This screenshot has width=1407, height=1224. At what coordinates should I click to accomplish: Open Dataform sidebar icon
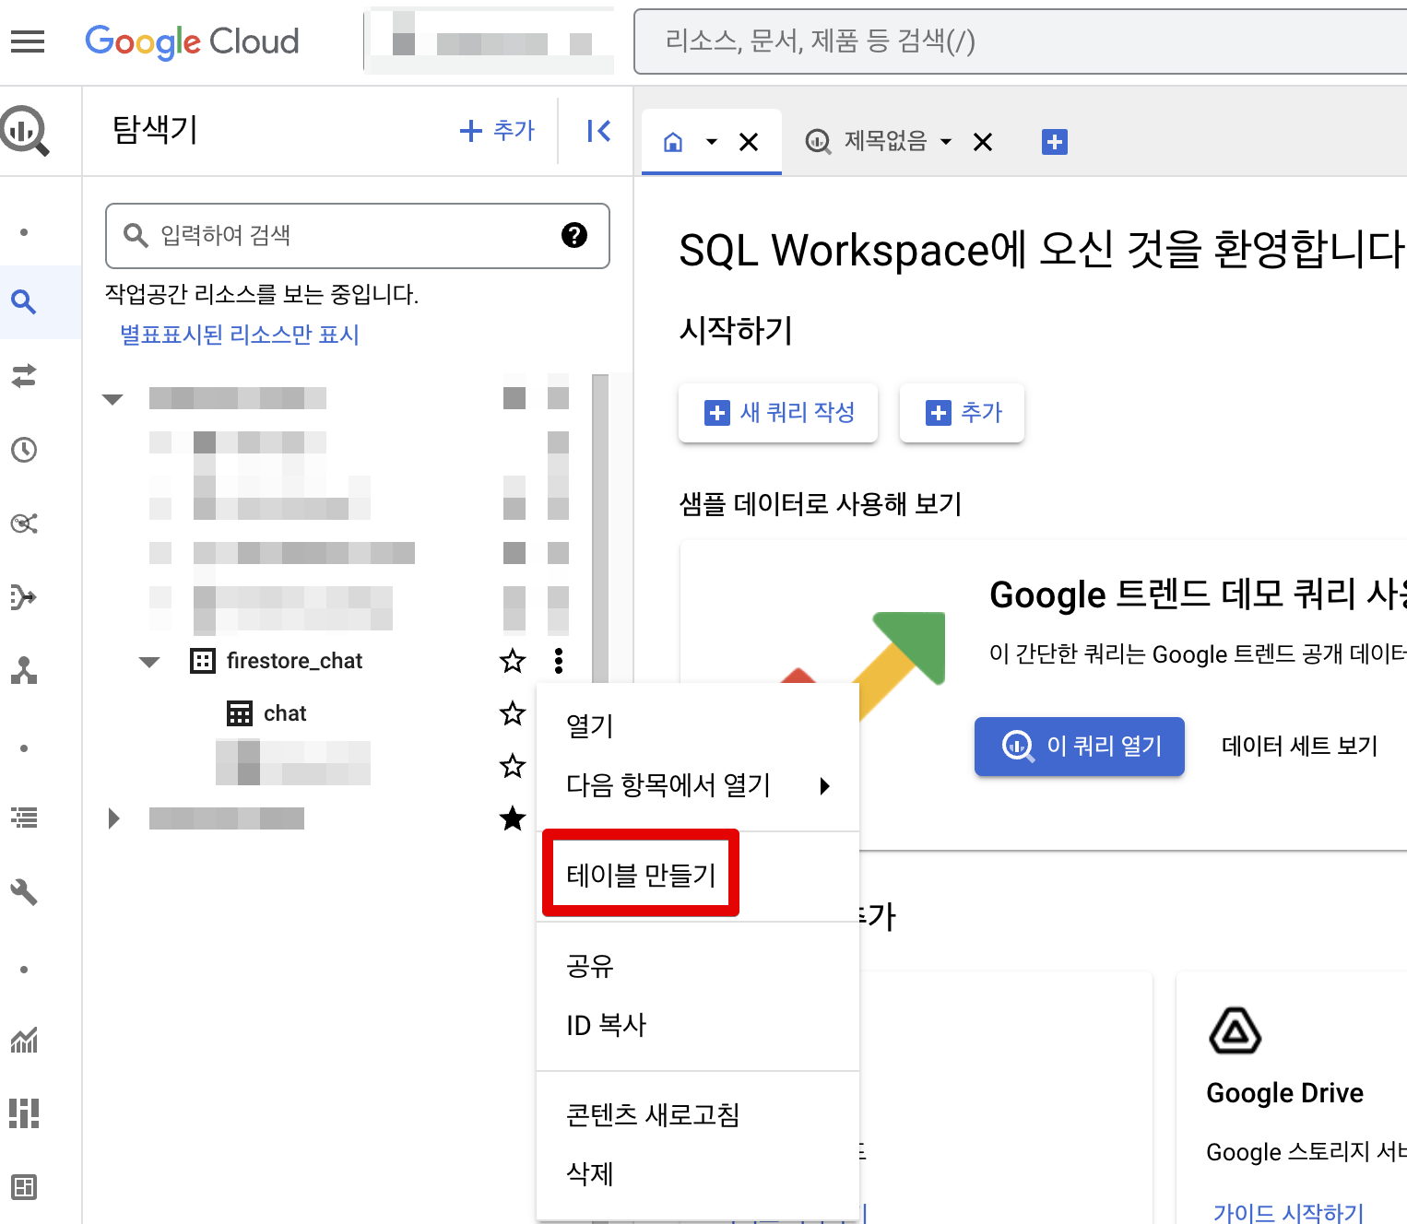coord(24,597)
